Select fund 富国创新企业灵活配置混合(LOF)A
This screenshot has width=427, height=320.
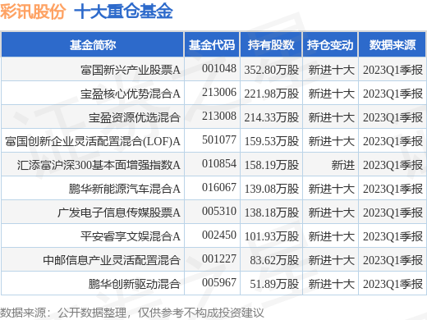point(93,141)
